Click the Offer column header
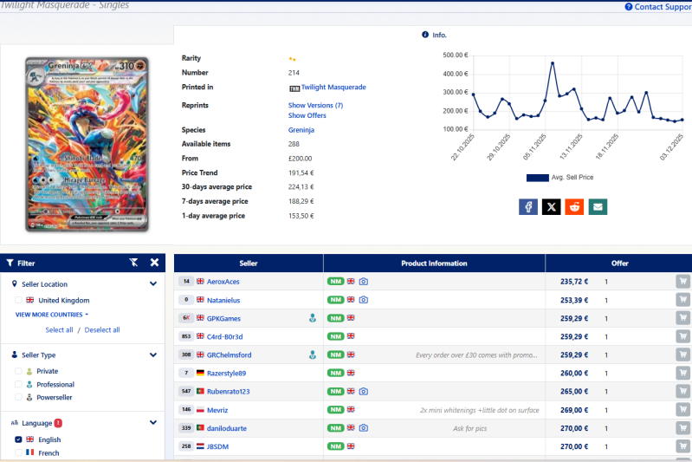 coord(619,264)
